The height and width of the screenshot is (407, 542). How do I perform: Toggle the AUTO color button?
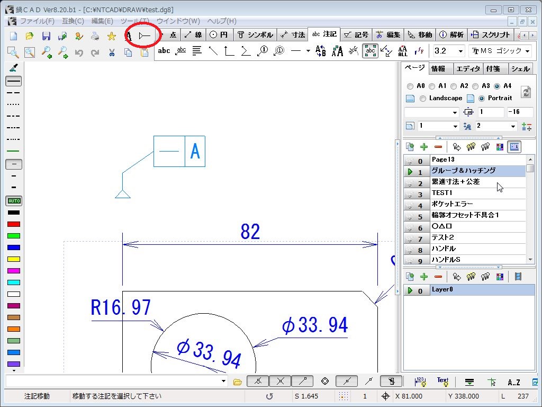point(14,201)
